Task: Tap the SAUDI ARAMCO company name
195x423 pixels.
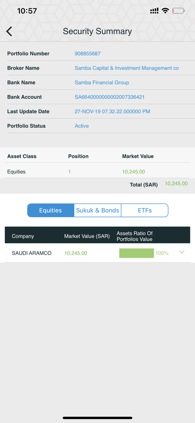Action: point(31,253)
